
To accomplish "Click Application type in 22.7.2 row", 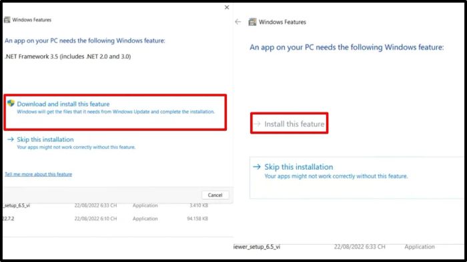I will point(145,219).
